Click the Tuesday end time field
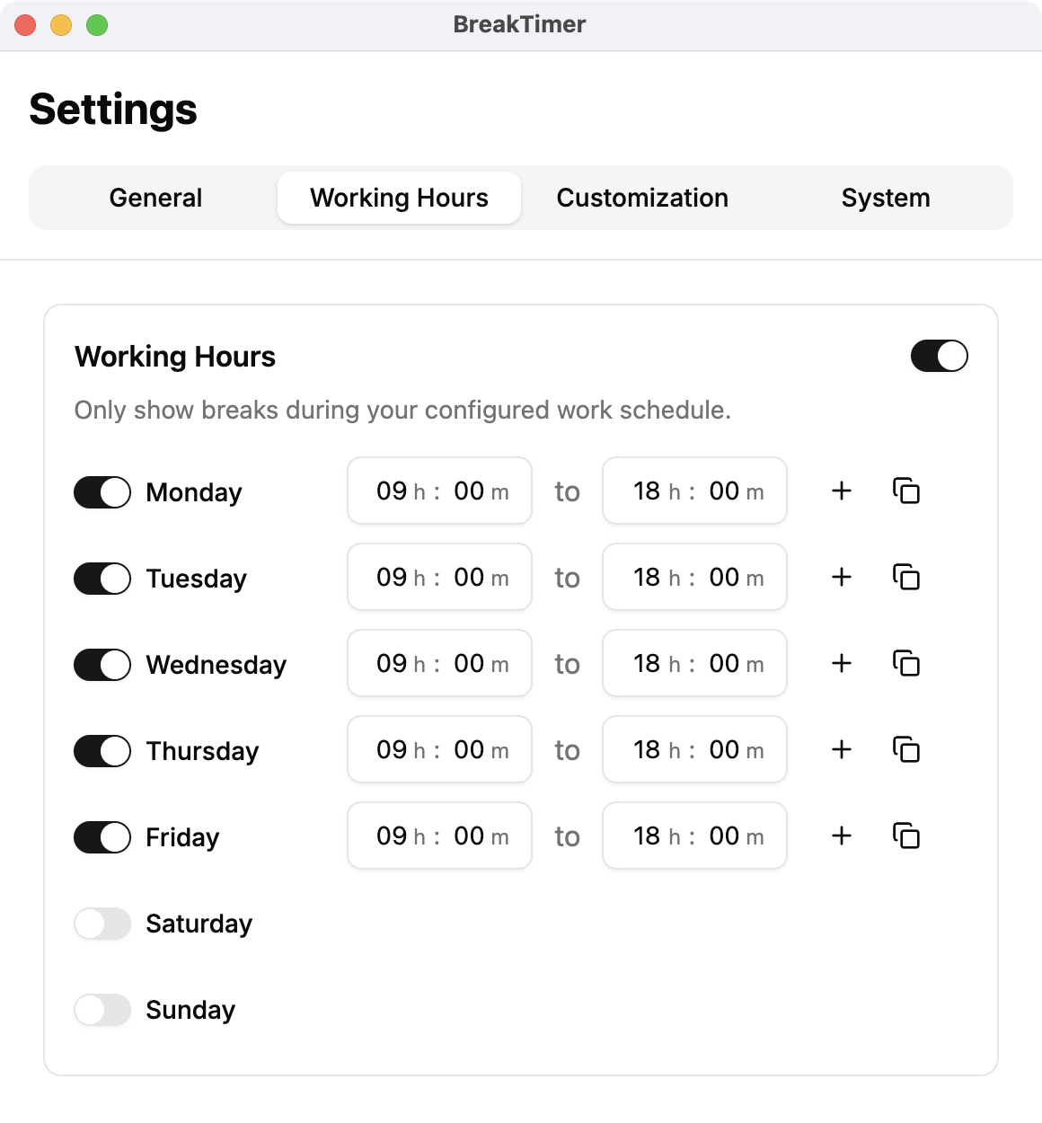Screen dimensions: 1042x1123 (694, 577)
